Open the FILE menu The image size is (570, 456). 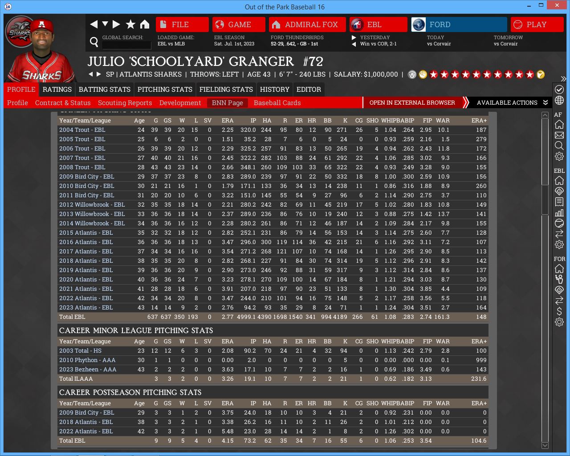point(182,24)
